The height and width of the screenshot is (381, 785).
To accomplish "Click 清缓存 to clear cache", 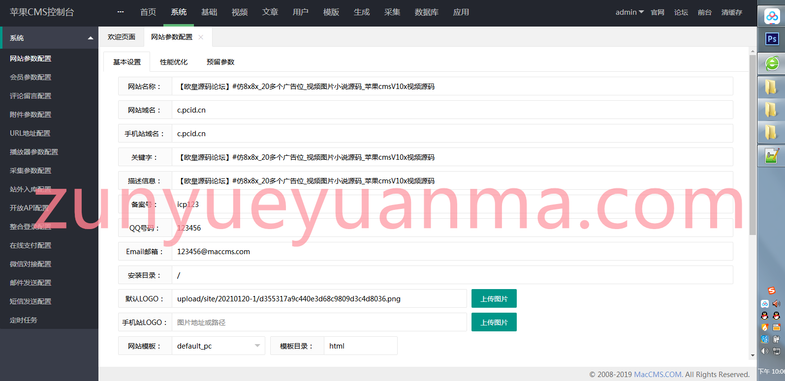I will pyautogui.click(x=732, y=12).
